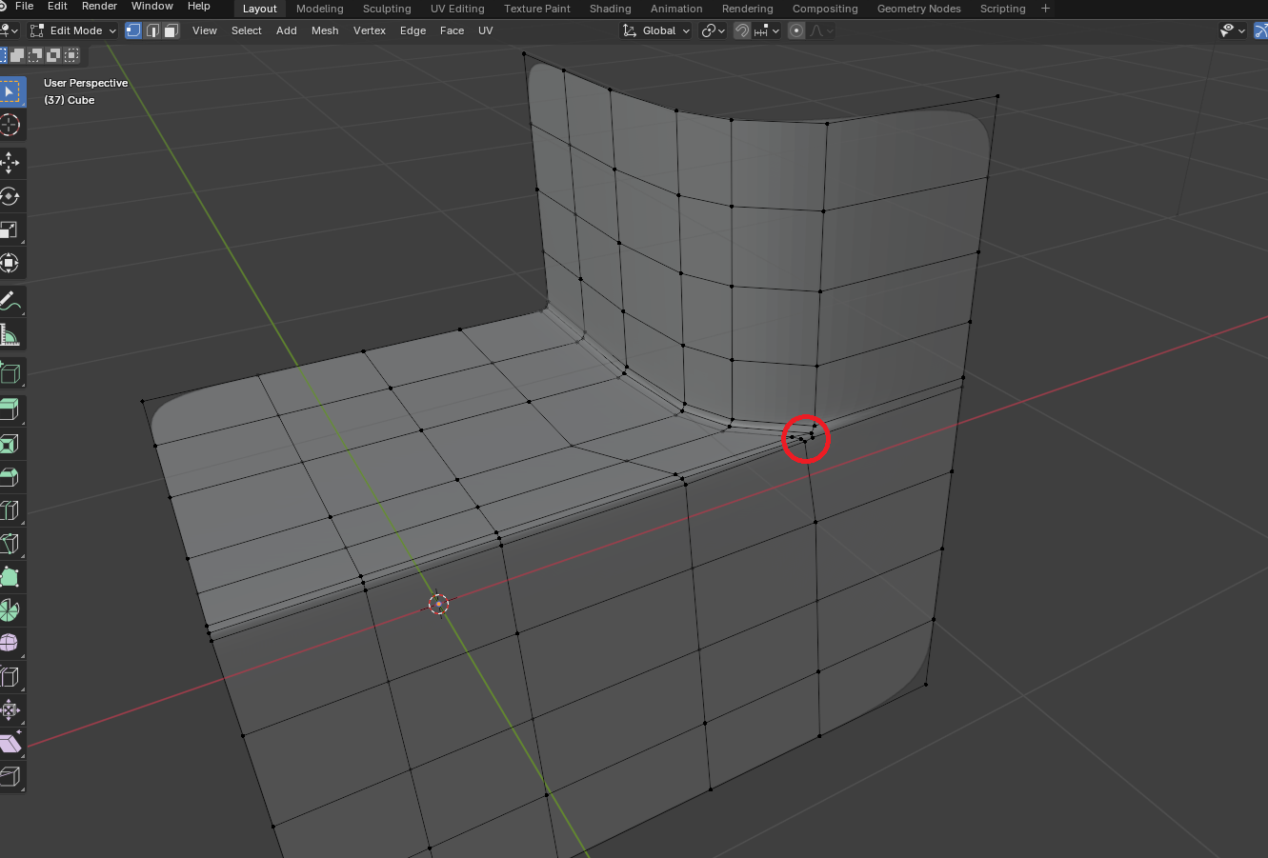Add a new workspace with plus button
The width and height of the screenshot is (1268, 858).
[x=1045, y=9]
